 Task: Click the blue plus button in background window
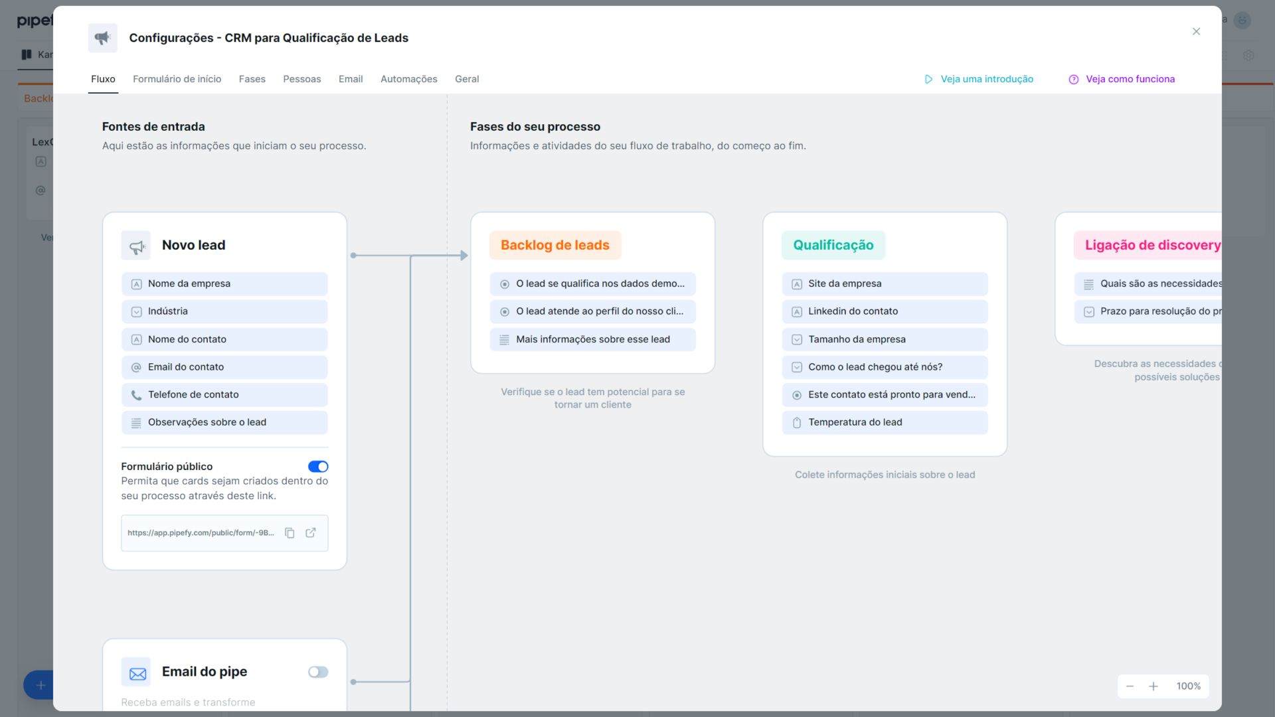pyautogui.click(x=39, y=685)
